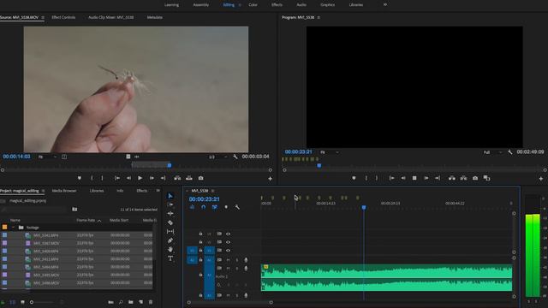Image resolution: width=548 pixels, height=308 pixels.
Task: Toggle second video track eye visibility
Action: click(x=228, y=242)
